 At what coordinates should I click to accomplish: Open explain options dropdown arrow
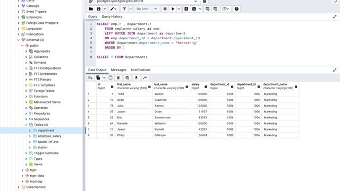click(x=200, y=9)
